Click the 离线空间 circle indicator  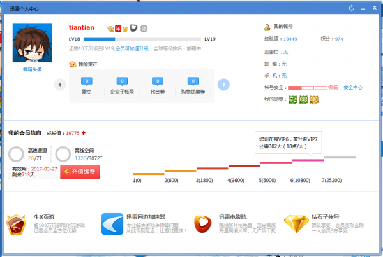[x=63, y=154]
